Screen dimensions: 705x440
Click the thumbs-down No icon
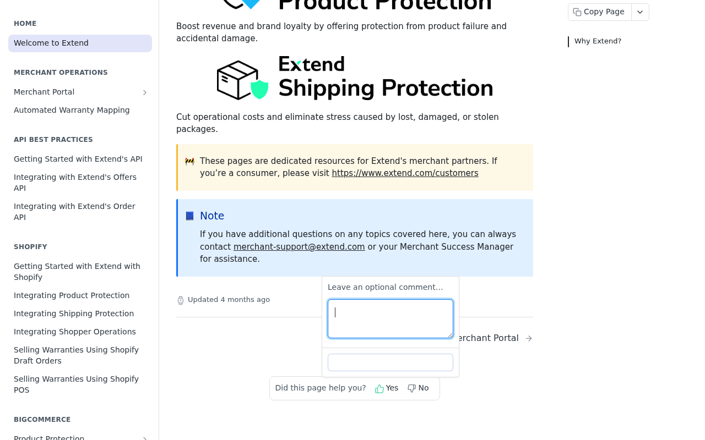click(x=411, y=388)
